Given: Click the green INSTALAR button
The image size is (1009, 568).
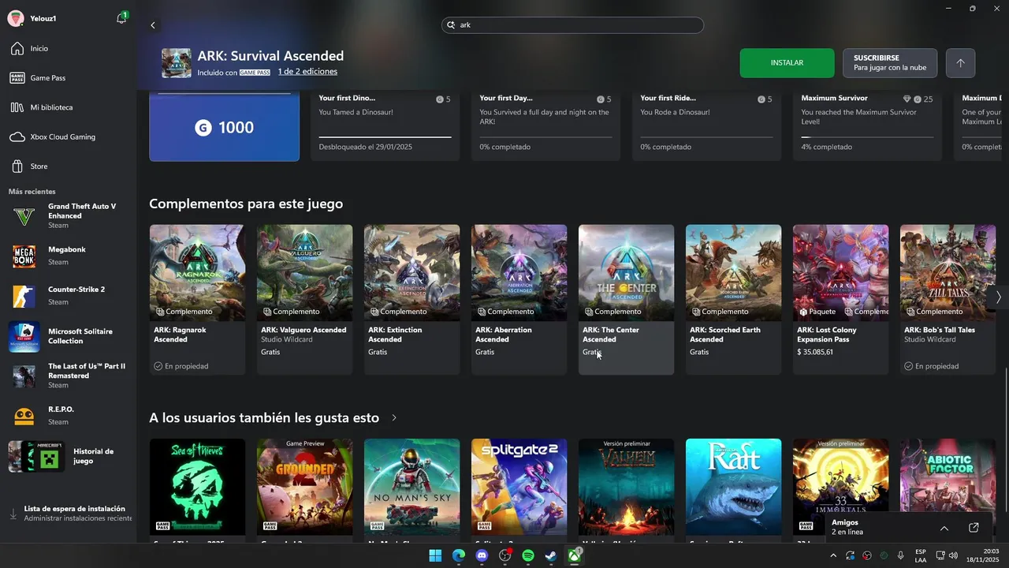Looking at the screenshot, I should [x=787, y=63].
